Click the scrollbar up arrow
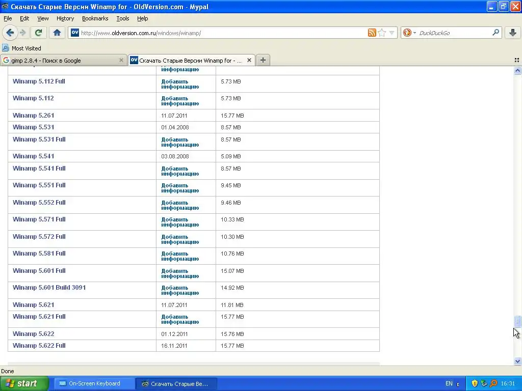This screenshot has width=522, height=391. coord(517,70)
